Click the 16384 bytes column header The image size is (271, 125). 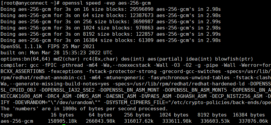pyautogui.click(x=249, y=115)
